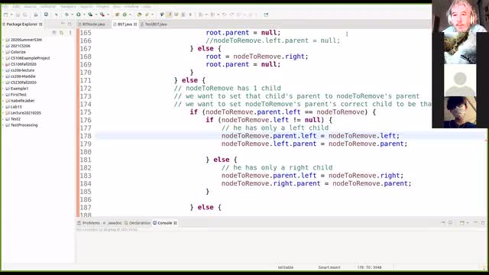The height and width of the screenshot is (275, 489).
Task: Click Smart Insert in the status bar
Action: tap(329, 267)
